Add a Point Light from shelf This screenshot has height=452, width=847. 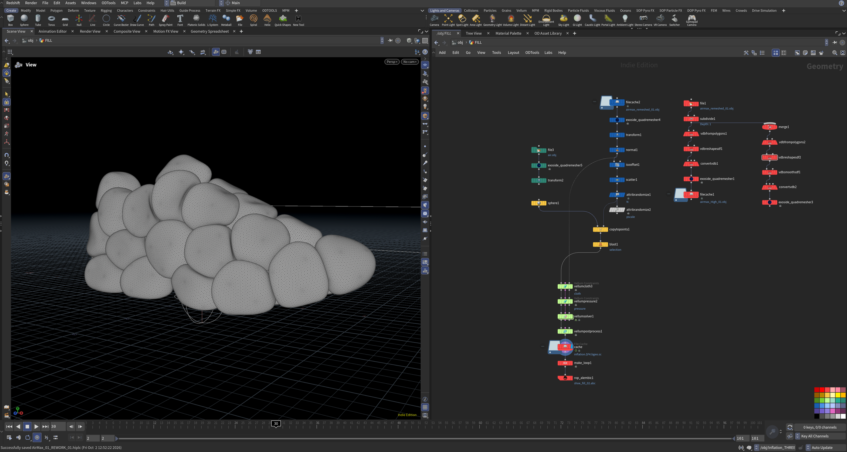pos(448,20)
